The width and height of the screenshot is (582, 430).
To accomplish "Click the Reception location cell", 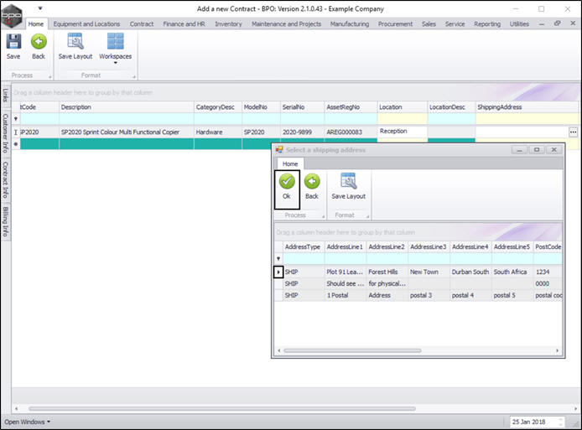I will [403, 132].
